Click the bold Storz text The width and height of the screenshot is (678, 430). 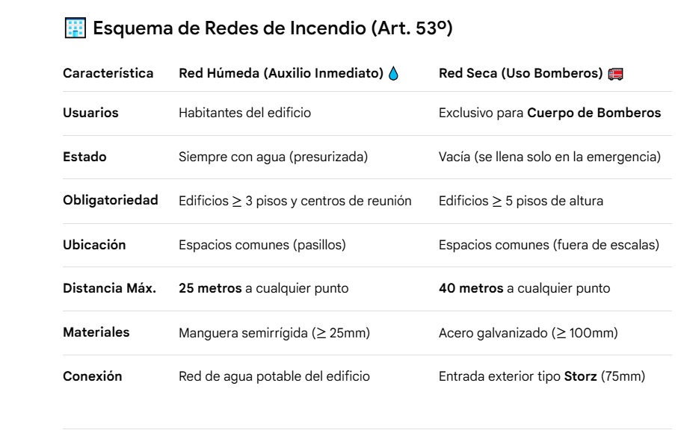pyautogui.click(x=579, y=376)
